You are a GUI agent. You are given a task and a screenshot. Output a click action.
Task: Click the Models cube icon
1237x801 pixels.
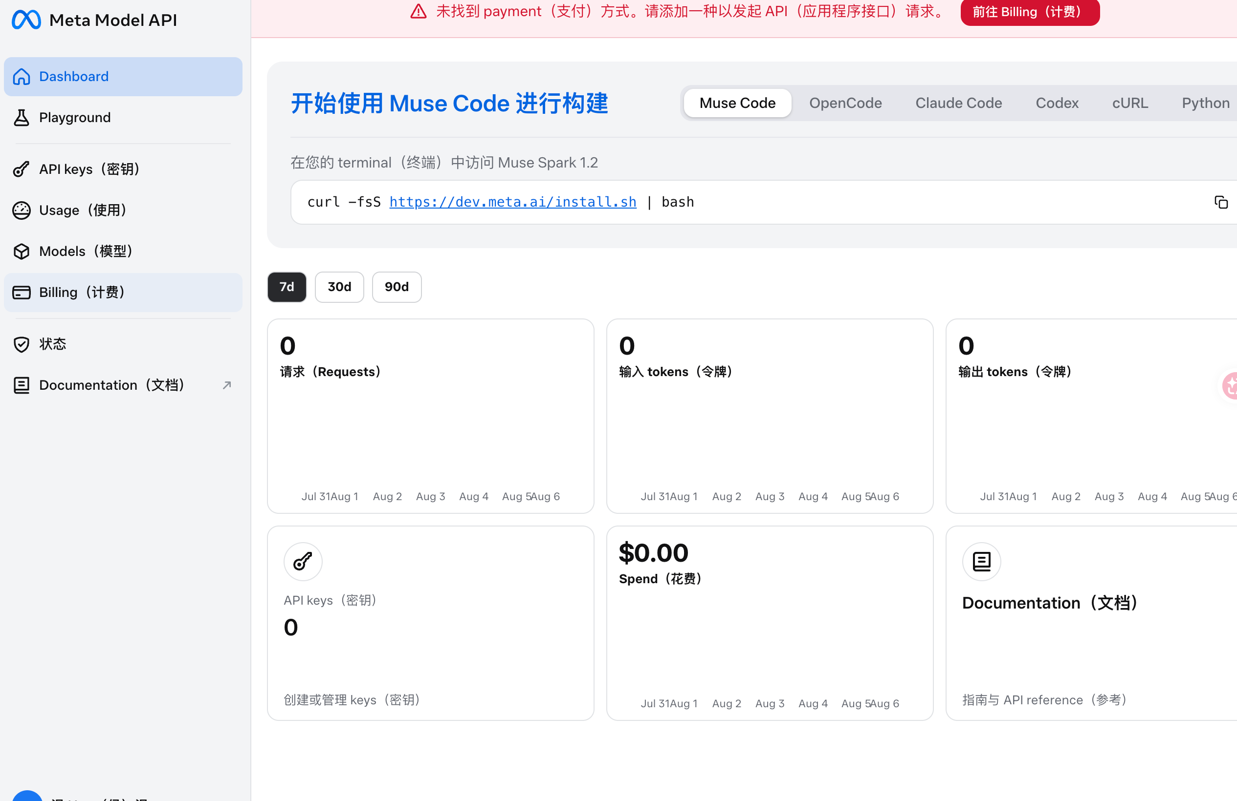(x=22, y=251)
